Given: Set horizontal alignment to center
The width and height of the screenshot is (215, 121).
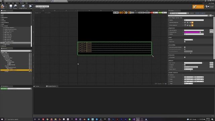Looking at the screenshot, I should [187, 23].
